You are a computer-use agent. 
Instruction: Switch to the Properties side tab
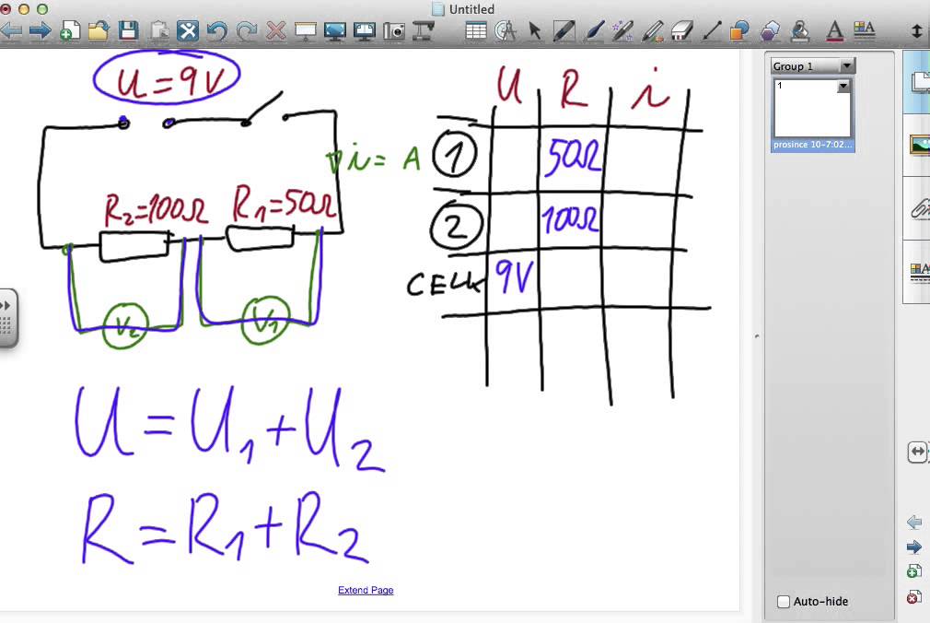click(x=918, y=273)
